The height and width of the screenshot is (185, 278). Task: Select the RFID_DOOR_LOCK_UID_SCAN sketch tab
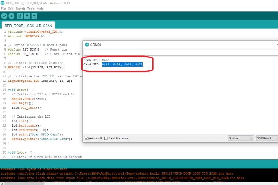[29, 26]
